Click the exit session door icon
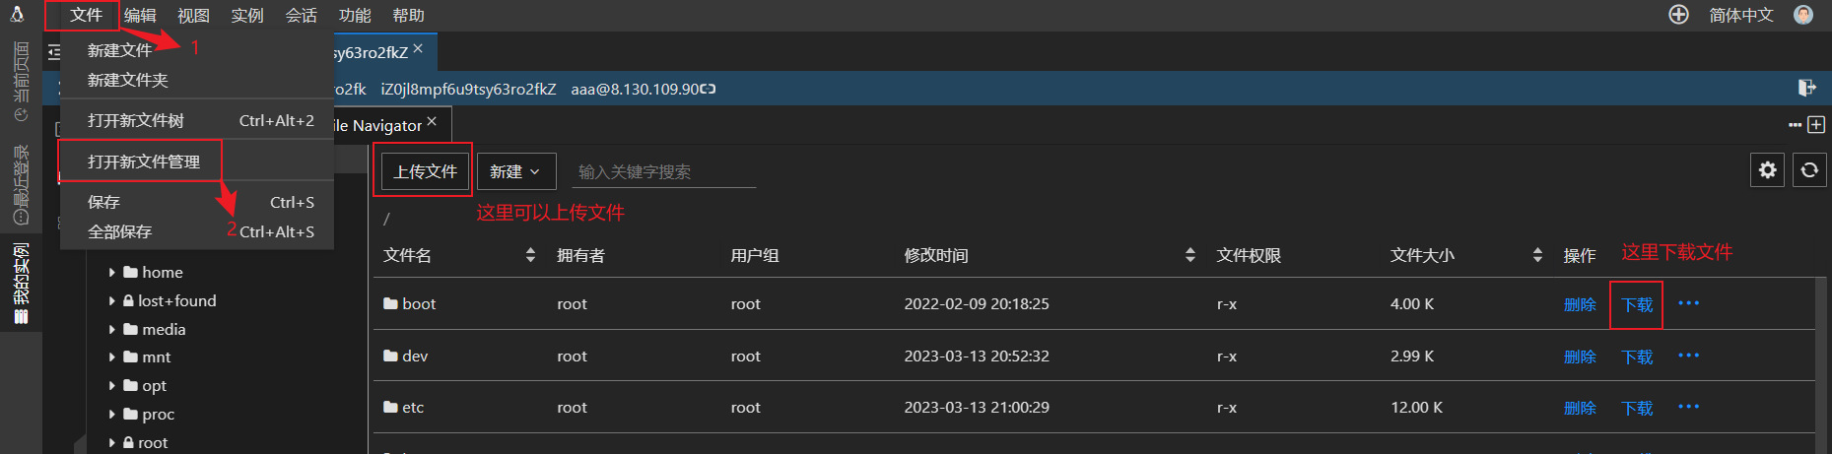Viewport: 1832px width, 454px height. 1806,88
